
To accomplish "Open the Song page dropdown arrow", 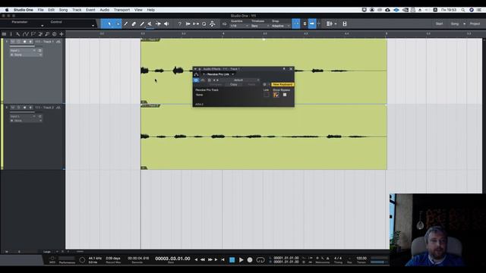I will click(x=464, y=24).
